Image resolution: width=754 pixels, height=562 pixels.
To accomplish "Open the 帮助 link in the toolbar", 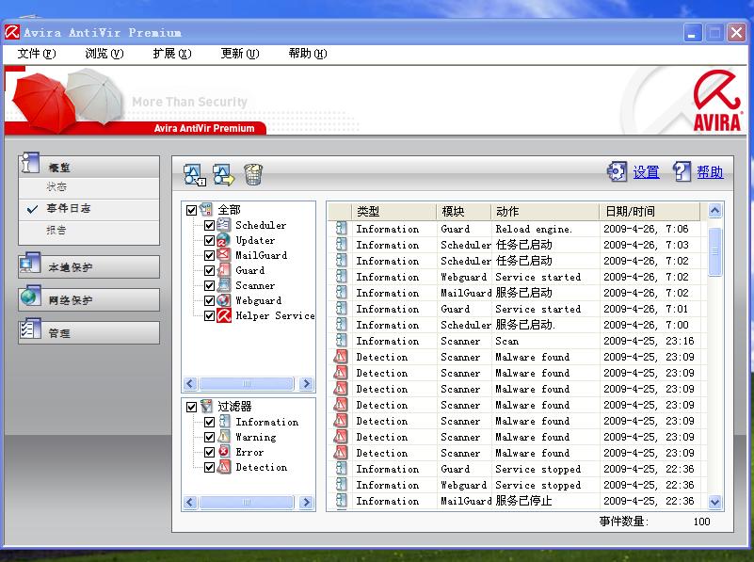I will coord(710,172).
